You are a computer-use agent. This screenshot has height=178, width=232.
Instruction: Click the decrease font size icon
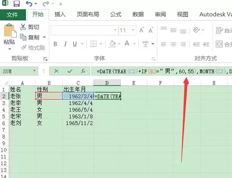point(151,30)
